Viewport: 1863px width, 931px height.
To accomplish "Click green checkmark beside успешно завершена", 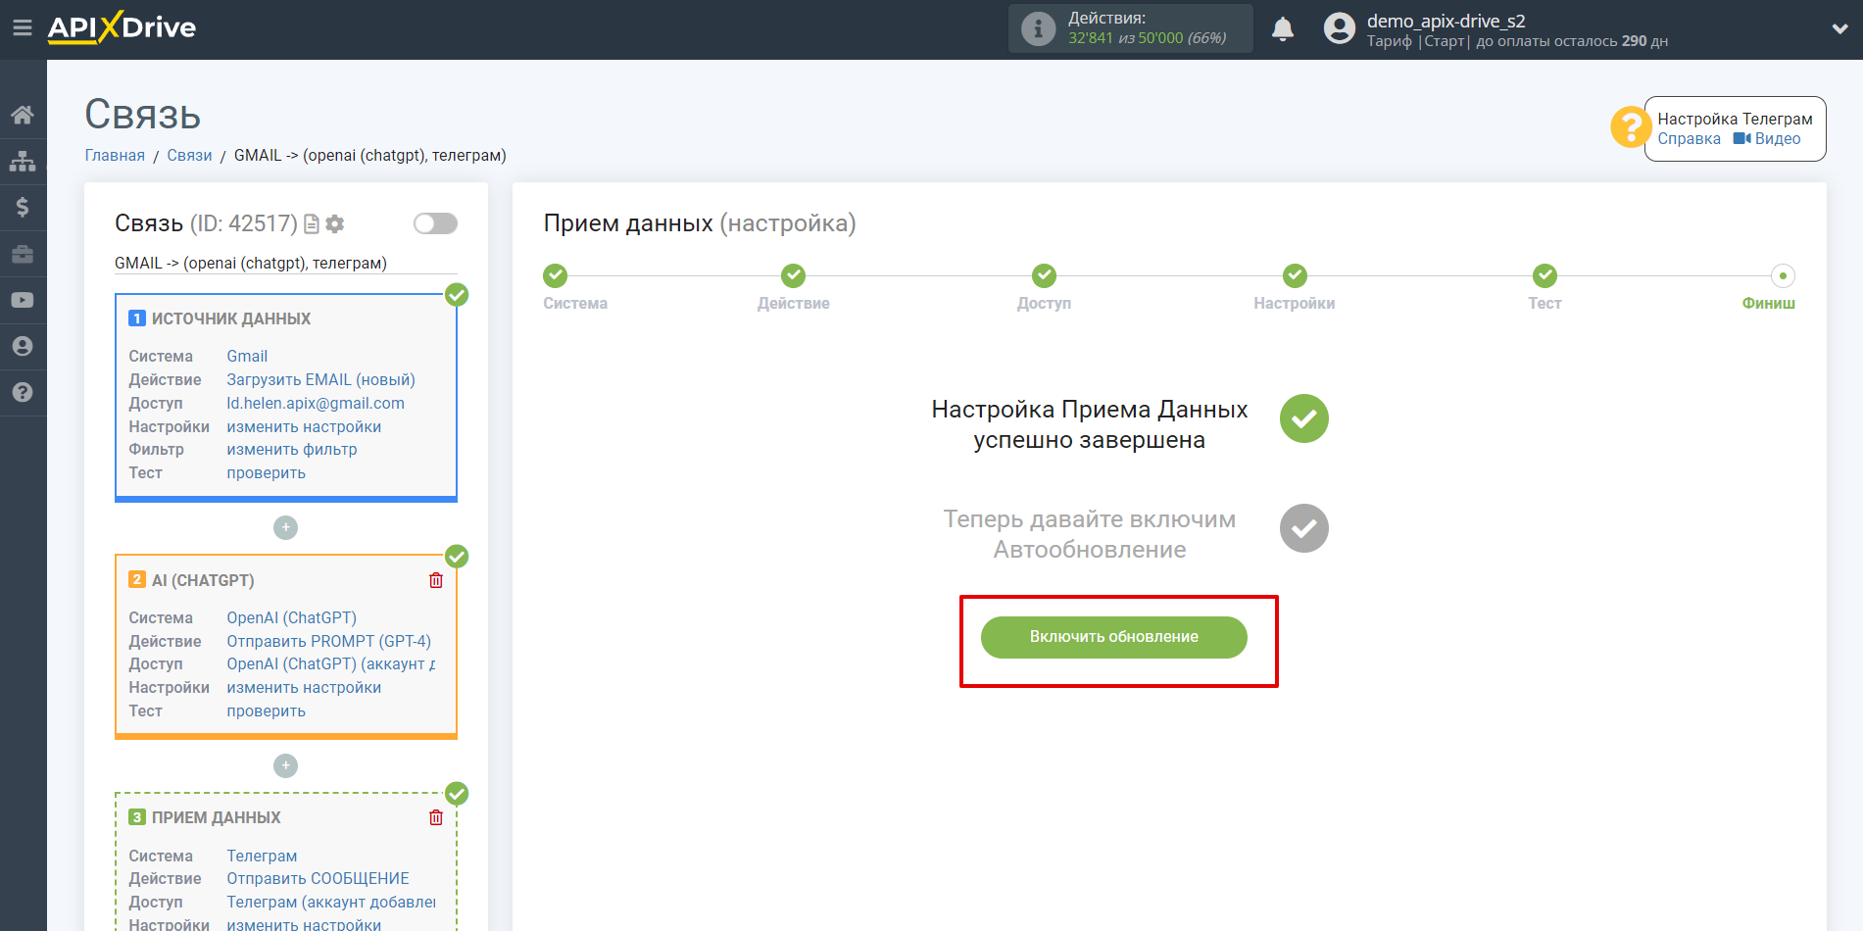I will click(1303, 418).
